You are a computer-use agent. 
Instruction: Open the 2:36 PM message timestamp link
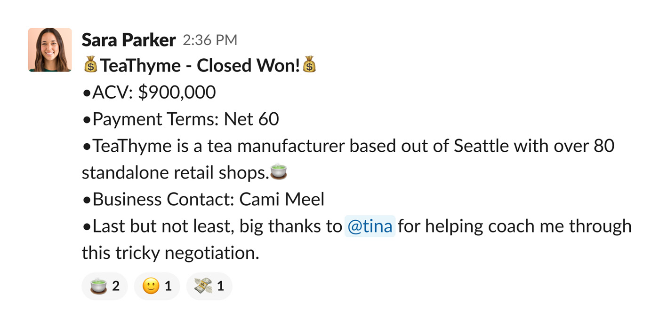coord(210,40)
